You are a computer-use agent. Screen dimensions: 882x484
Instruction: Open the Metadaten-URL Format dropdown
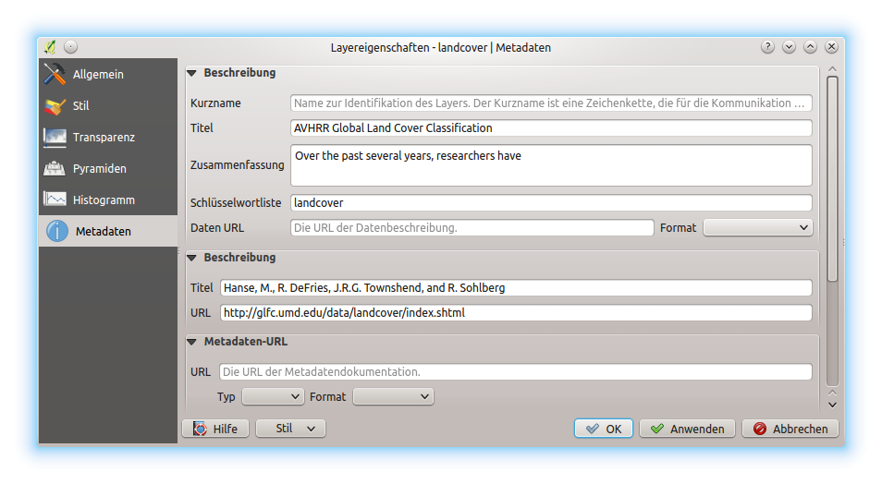click(x=393, y=396)
